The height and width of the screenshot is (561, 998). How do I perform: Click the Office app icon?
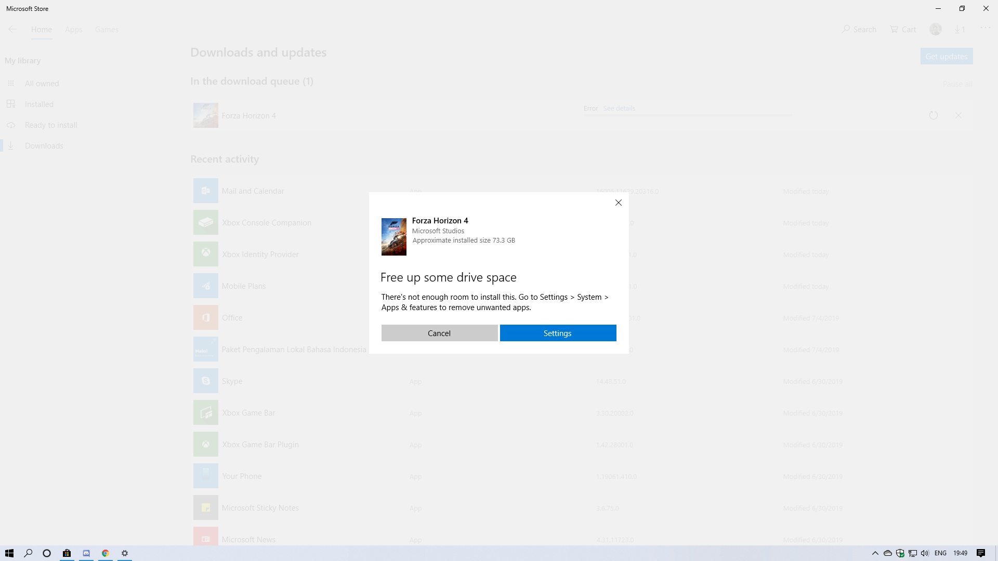206,317
